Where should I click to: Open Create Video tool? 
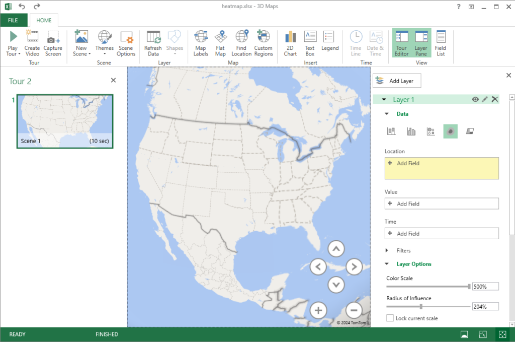(x=32, y=43)
